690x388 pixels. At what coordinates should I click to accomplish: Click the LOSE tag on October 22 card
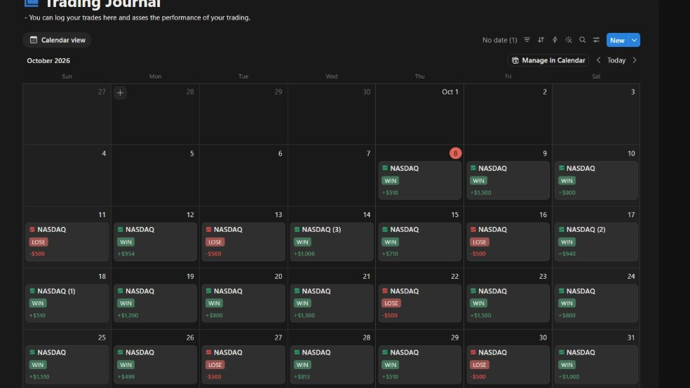(391, 303)
